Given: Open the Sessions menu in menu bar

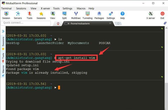Looking at the screenshot, I should tap(21, 8).
